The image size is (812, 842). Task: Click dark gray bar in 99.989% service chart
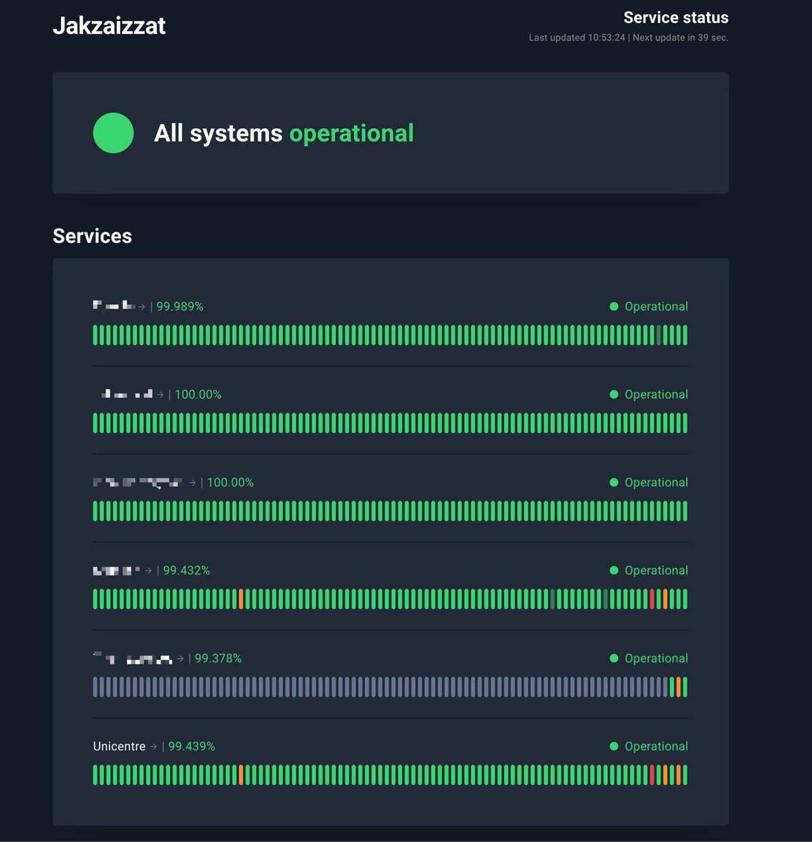coord(659,335)
